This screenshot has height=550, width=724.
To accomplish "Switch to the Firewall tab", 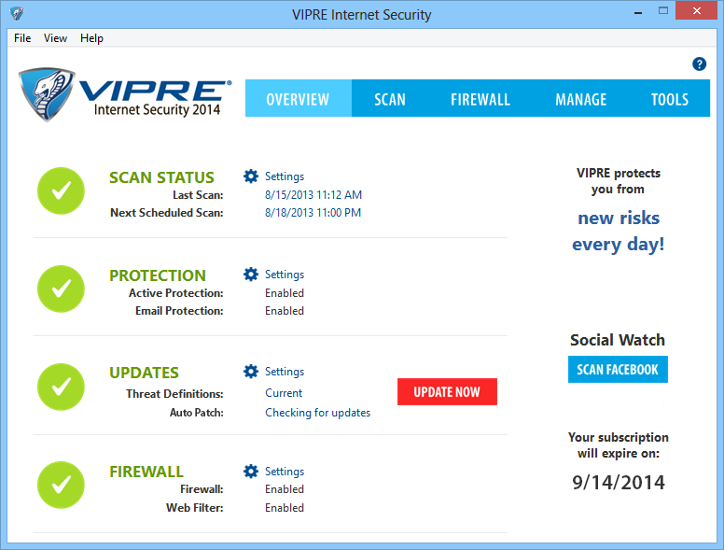I will (480, 99).
